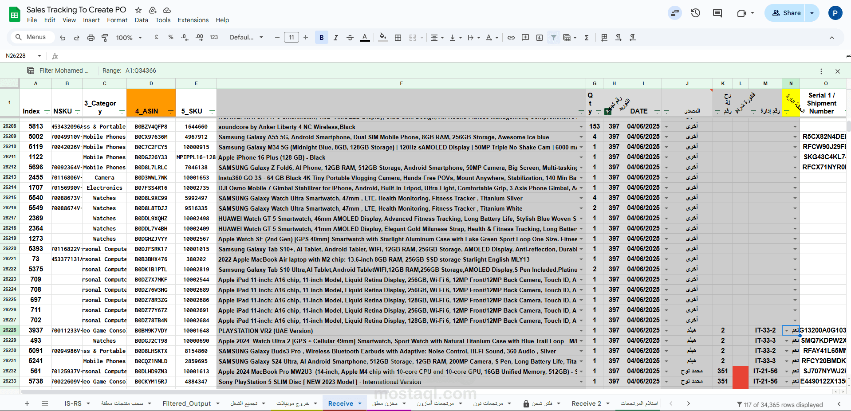Increase the font size with plus

(x=306, y=38)
